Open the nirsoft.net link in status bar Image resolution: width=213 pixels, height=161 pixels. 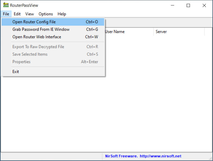pos(160,156)
